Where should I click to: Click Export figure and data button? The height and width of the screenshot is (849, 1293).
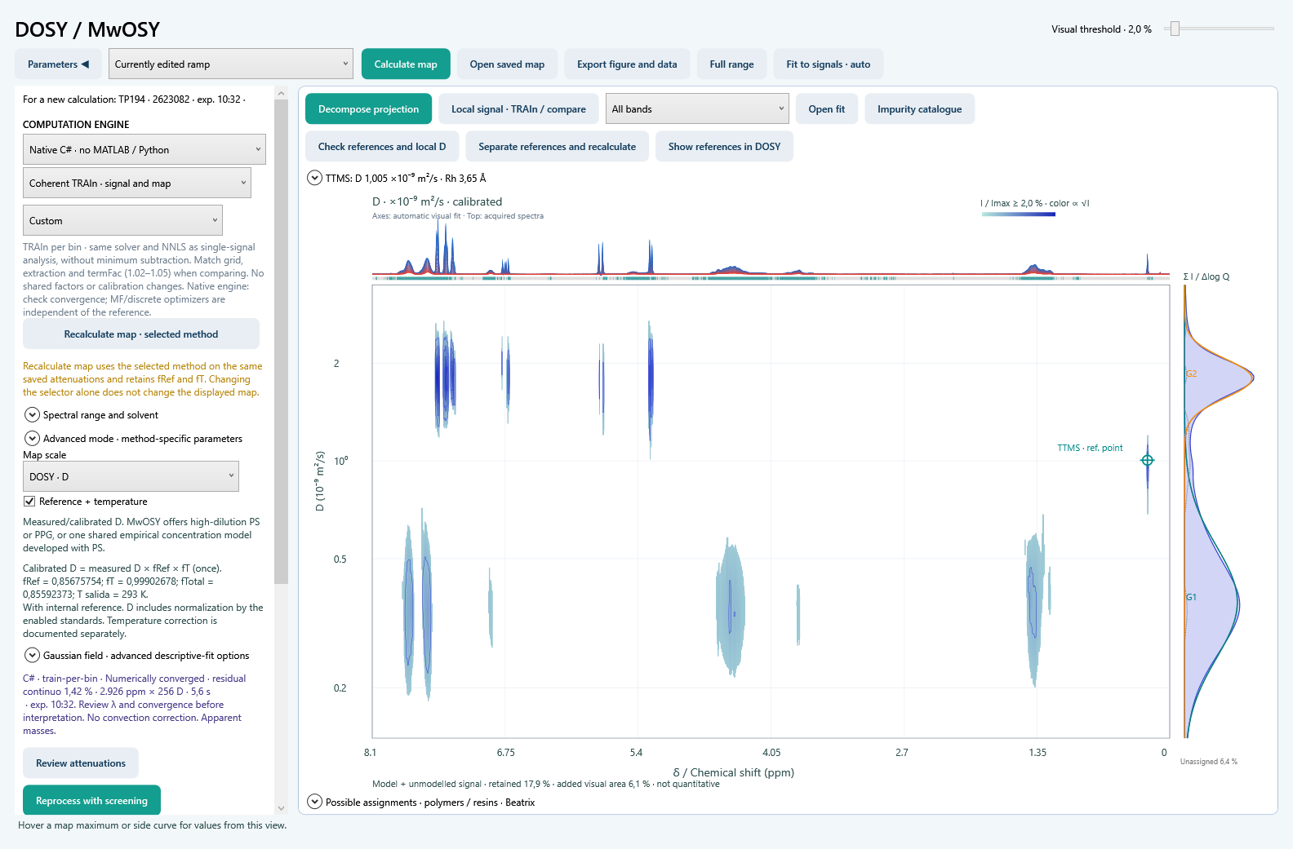pos(627,64)
